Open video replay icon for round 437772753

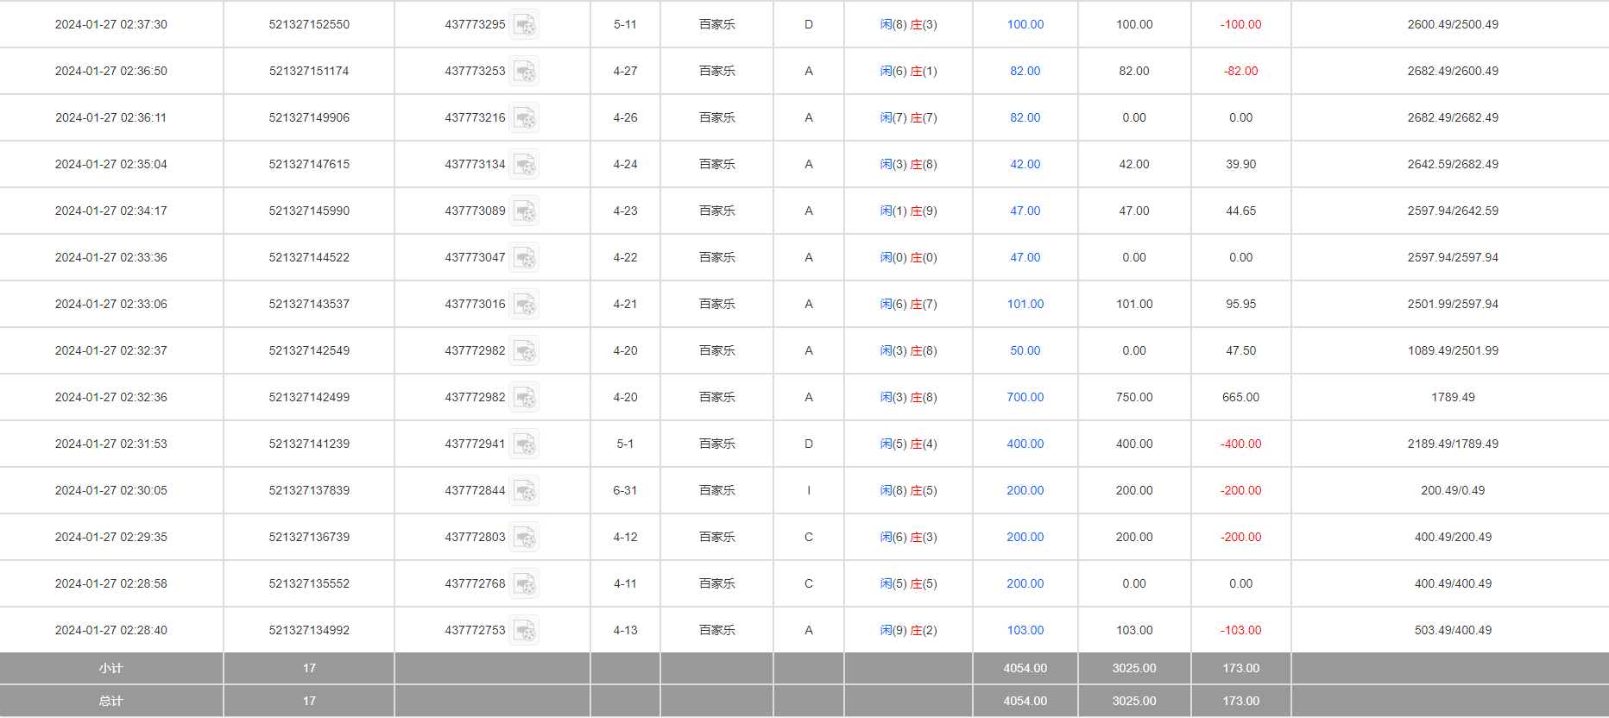[x=524, y=630]
